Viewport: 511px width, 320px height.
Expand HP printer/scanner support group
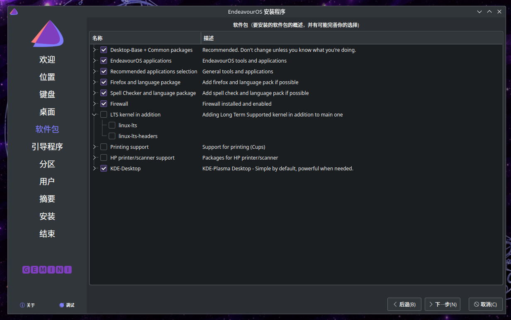click(x=95, y=158)
